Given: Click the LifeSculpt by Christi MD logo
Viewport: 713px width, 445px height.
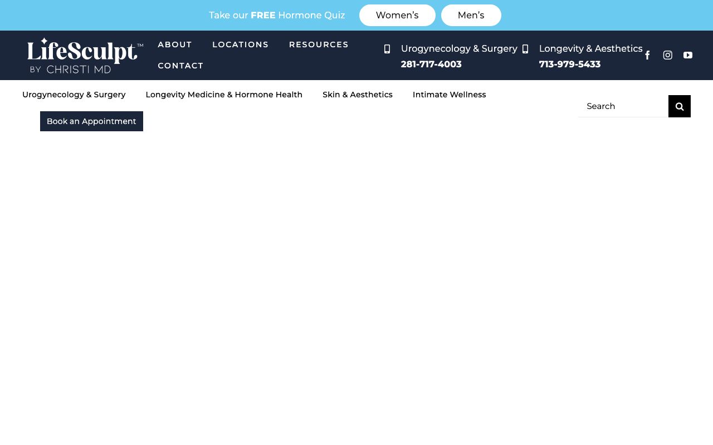Looking at the screenshot, I should [x=85, y=55].
